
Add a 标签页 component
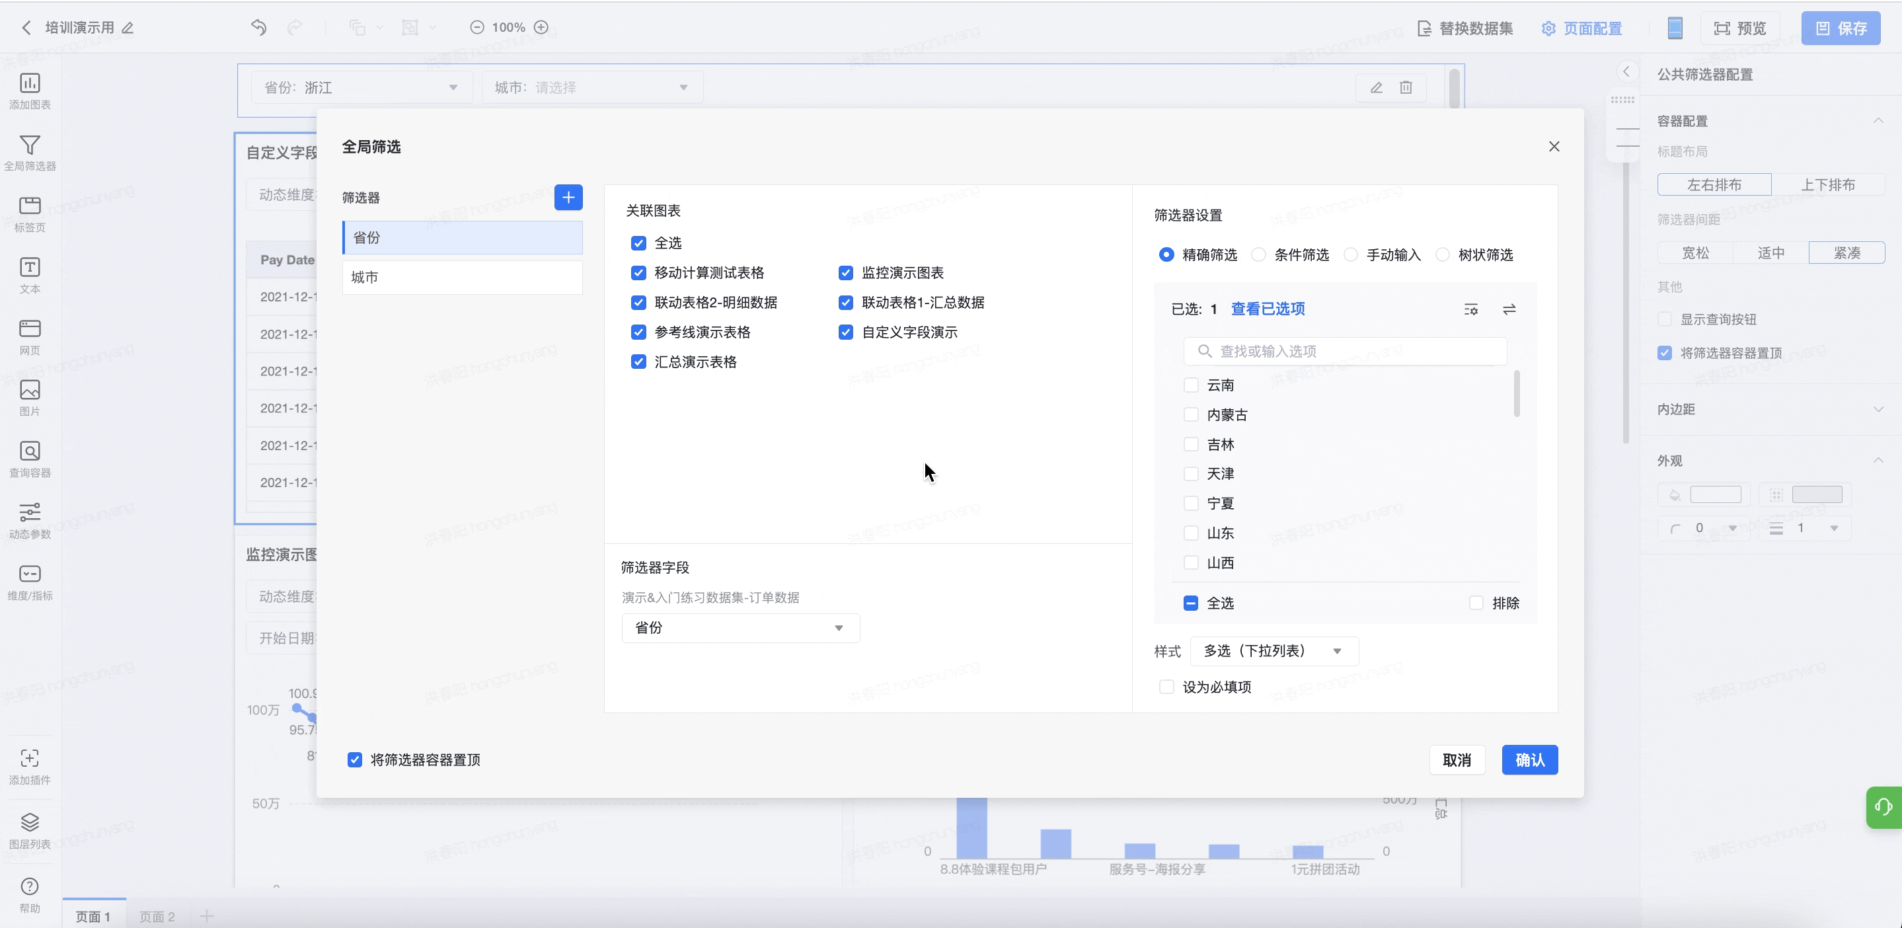[30, 214]
